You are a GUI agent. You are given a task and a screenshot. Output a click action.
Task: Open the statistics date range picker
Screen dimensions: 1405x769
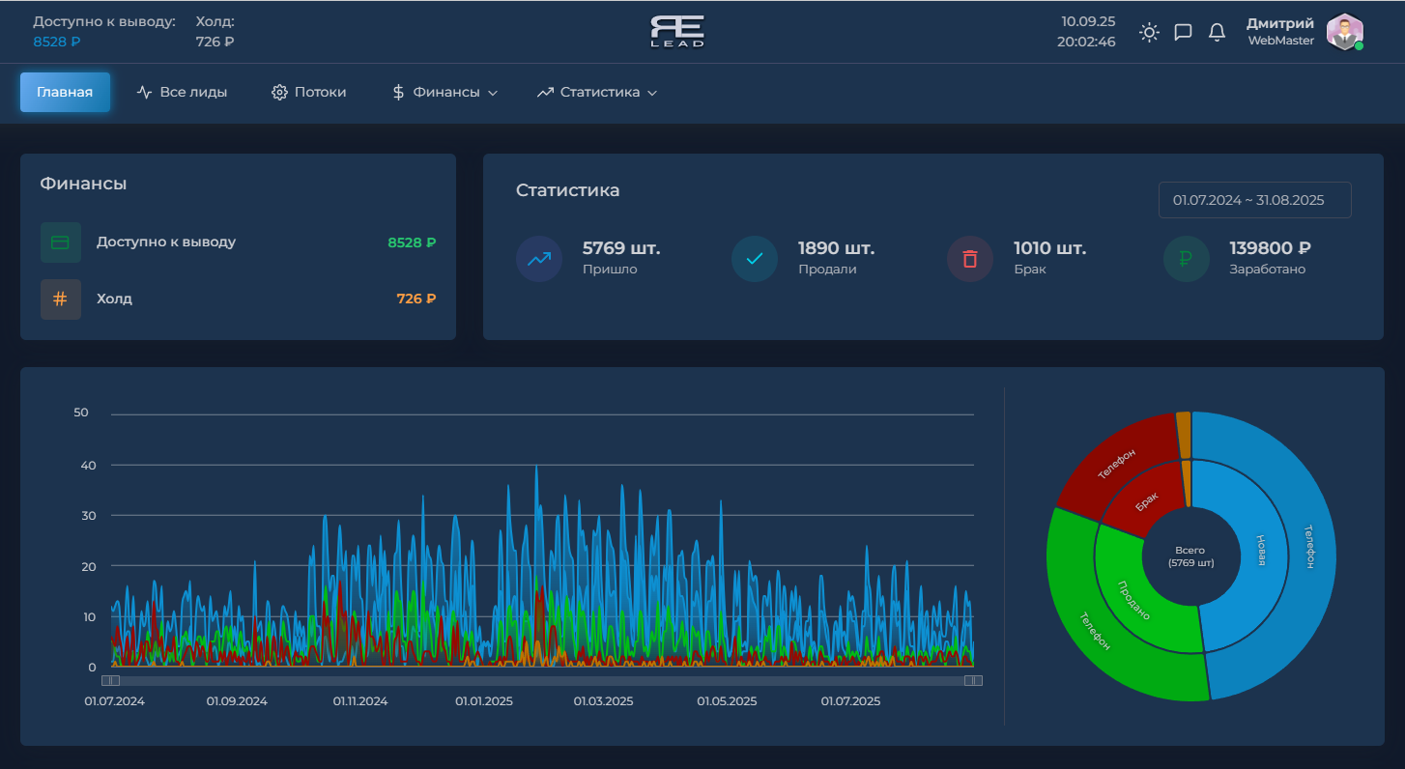tap(1254, 200)
